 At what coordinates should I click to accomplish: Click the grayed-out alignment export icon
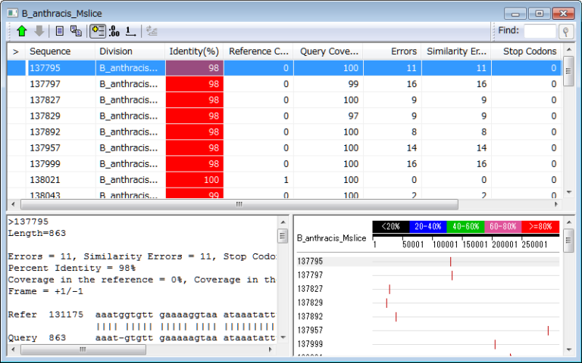pos(152,31)
